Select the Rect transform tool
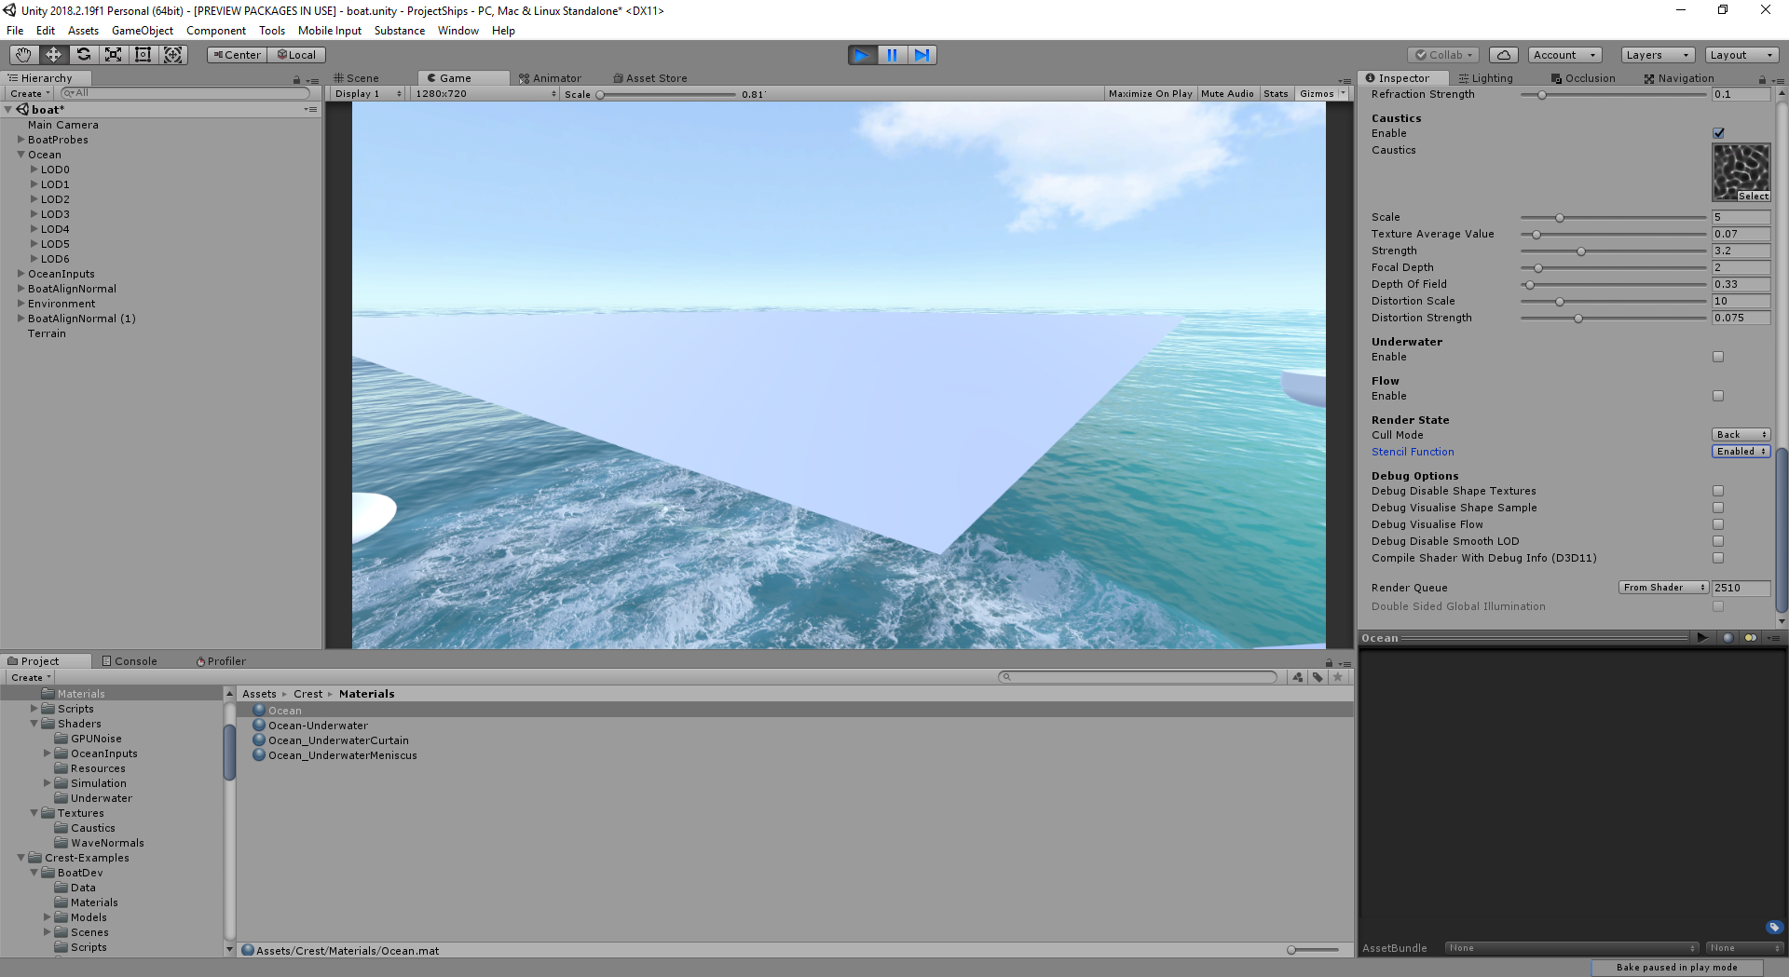Viewport: 1789px width, 977px height. coord(143,54)
